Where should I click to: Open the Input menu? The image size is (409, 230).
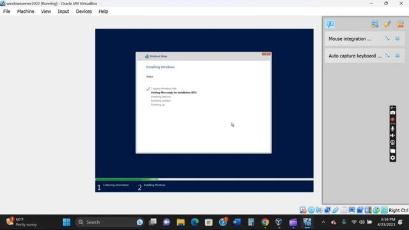(63, 11)
